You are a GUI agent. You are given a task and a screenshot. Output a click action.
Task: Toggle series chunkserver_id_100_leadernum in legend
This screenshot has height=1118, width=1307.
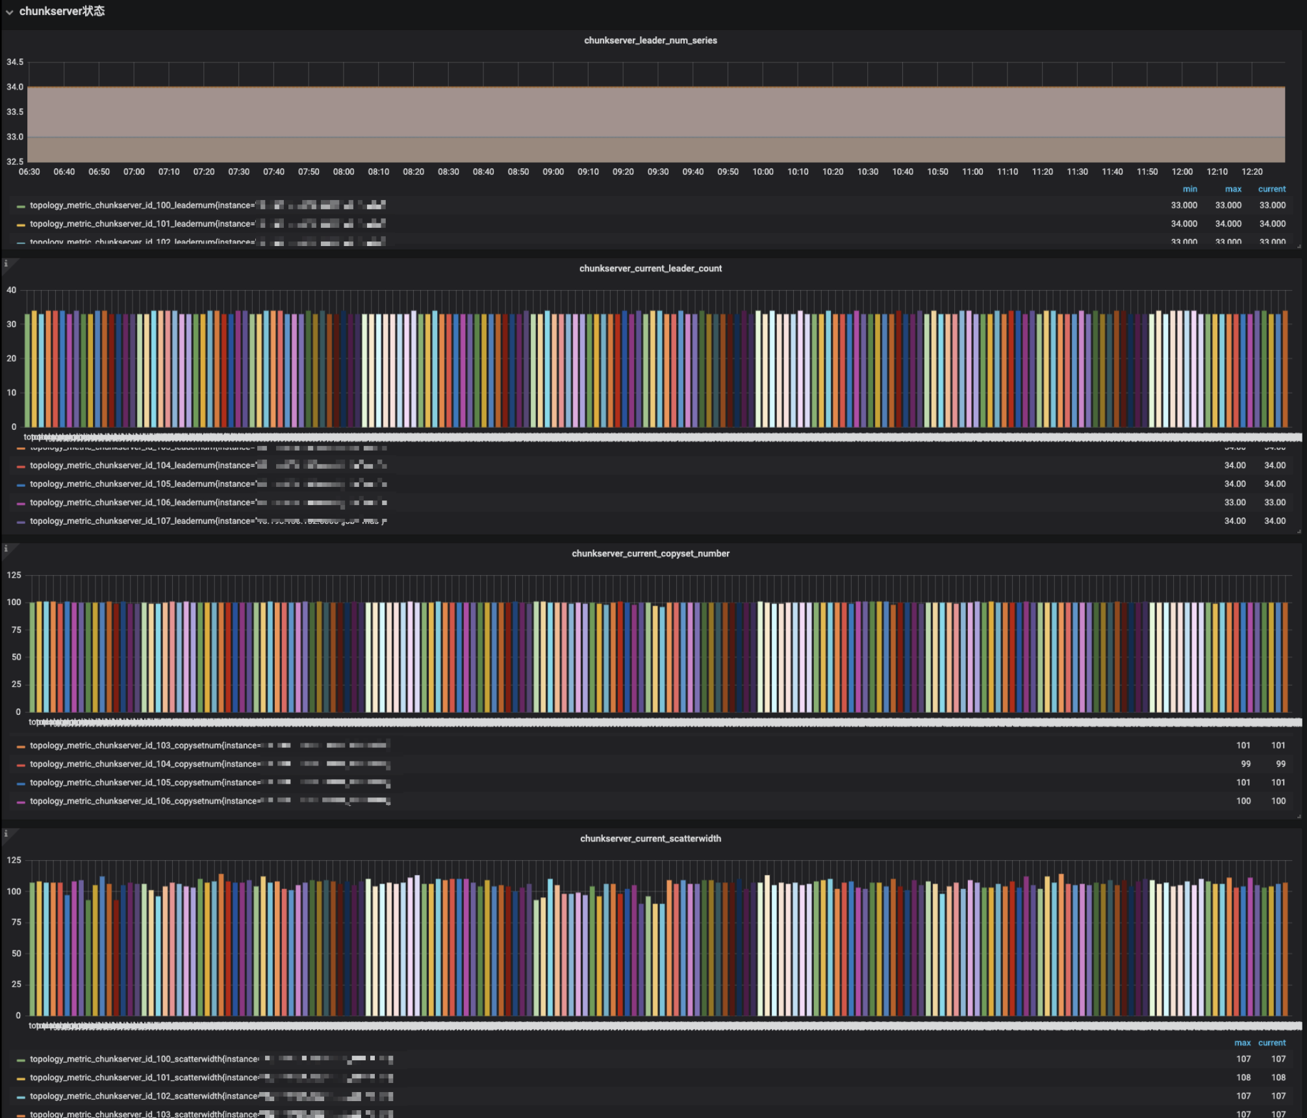coord(208,205)
